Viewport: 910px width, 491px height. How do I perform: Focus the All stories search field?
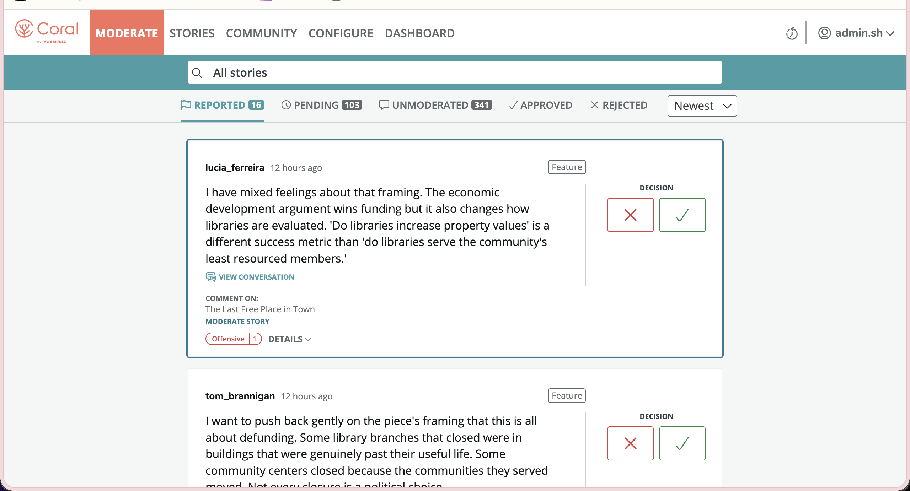[x=455, y=73]
